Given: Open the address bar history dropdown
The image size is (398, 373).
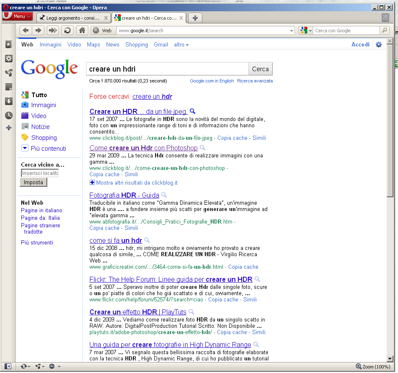Looking at the screenshot, I should click(x=291, y=31).
